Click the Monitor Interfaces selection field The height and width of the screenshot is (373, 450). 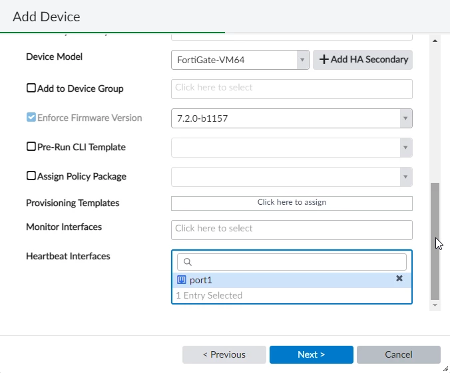click(292, 230)
